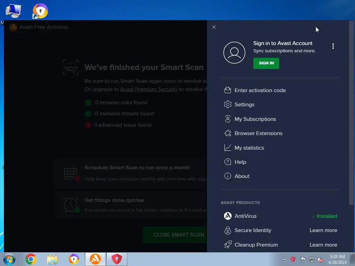Image resolution: width=355 pixels, height=266 pixels.
Task: Click the Avast Antivirus taskbar button
Action: (95, 259)
